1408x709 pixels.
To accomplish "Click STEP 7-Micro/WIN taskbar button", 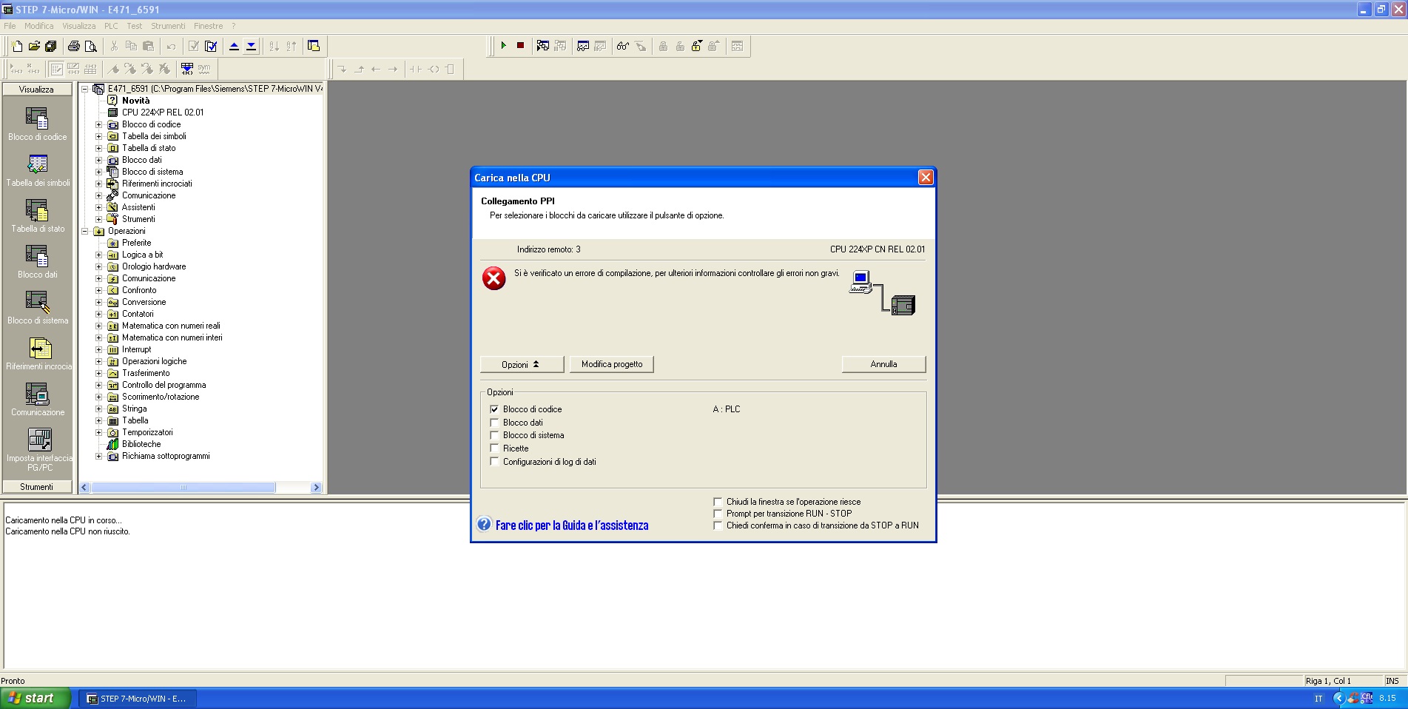I will (138, 698).
